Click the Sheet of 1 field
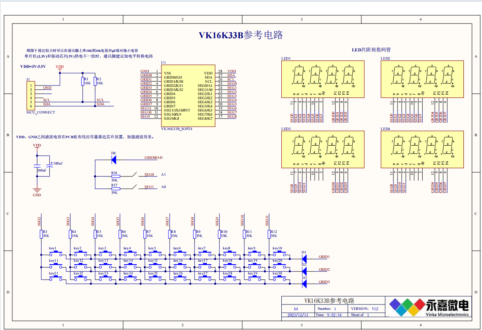 pyautogui.click(x=360, y=315)
